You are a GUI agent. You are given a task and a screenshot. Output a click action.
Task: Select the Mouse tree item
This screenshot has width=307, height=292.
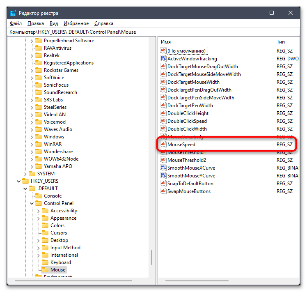[x=58, y=270]
